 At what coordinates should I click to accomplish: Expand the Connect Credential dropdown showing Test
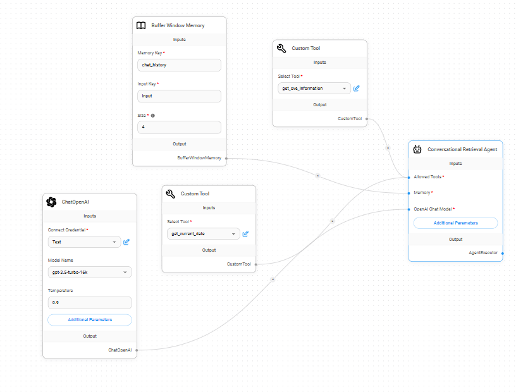tap(84, 242)
